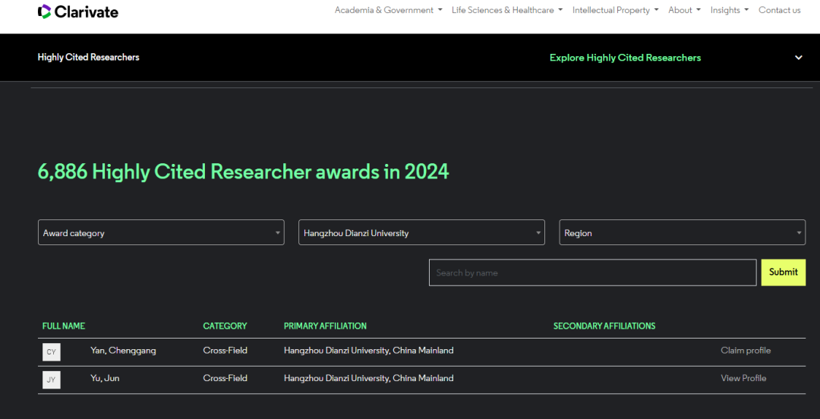Open the About menu
This screenshot has width=820, height=419.
tap(685, 10)
